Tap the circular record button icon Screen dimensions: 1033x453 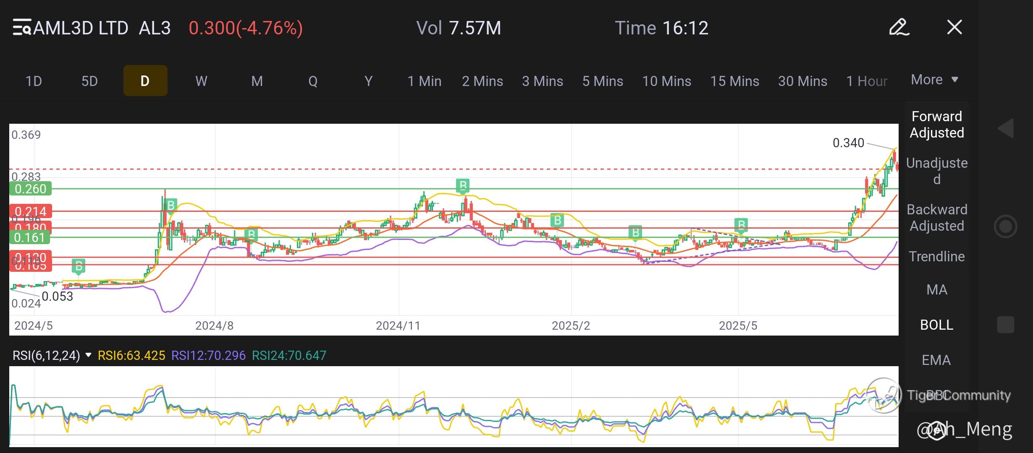[1005, 226]
